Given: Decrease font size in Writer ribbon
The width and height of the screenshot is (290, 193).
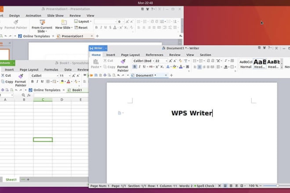Looking at the screenshot, I should click(175, 61).
